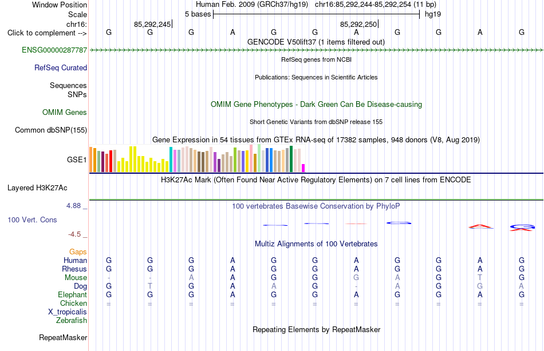Click Publications: Sequences in Scientific Articles title
The width and height of the screenshot is (544, 351).
(316, 77)
